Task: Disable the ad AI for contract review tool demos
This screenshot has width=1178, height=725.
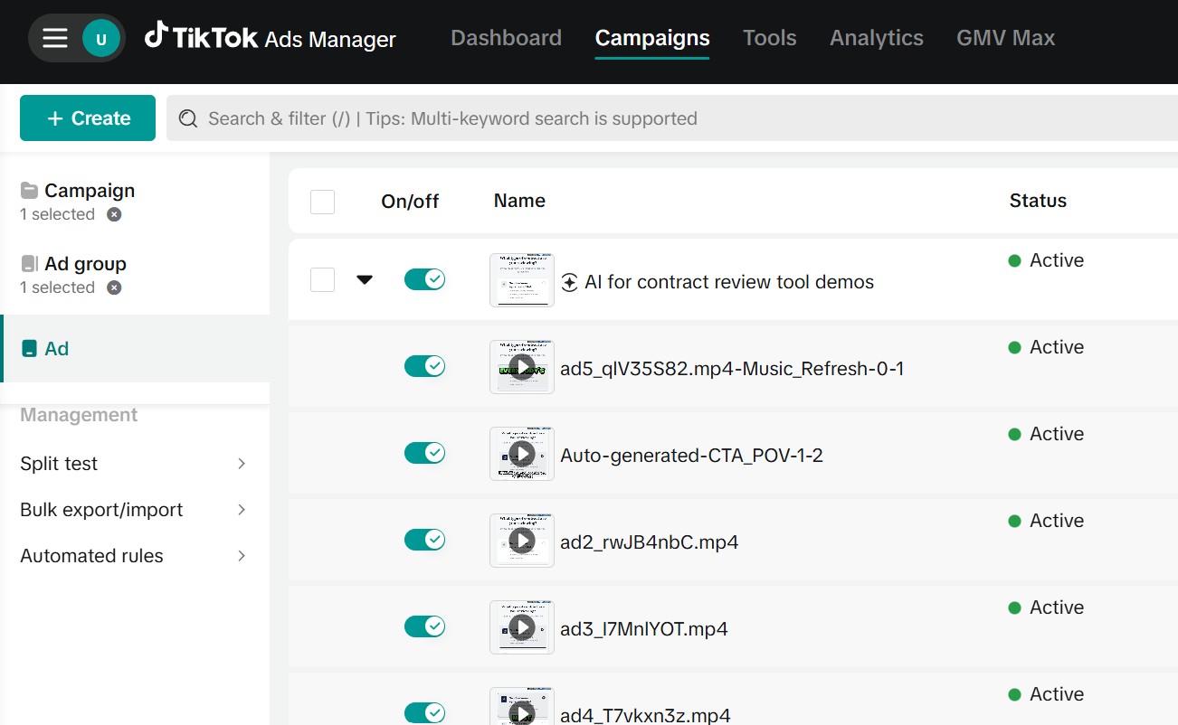Action: 424,278
